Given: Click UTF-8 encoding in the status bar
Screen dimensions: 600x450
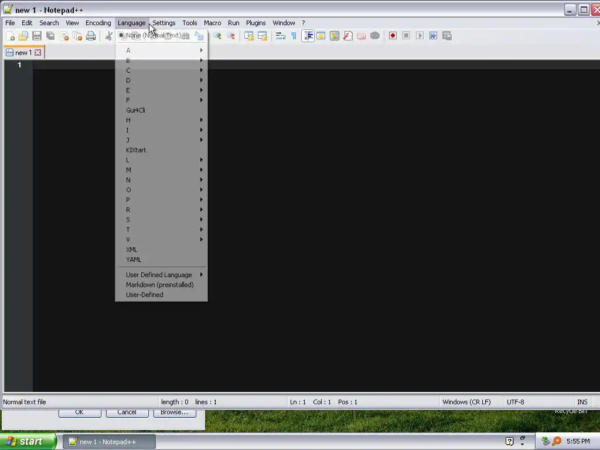Looking at the screenshot, I should pyautogui.click(x=516, y=402).
